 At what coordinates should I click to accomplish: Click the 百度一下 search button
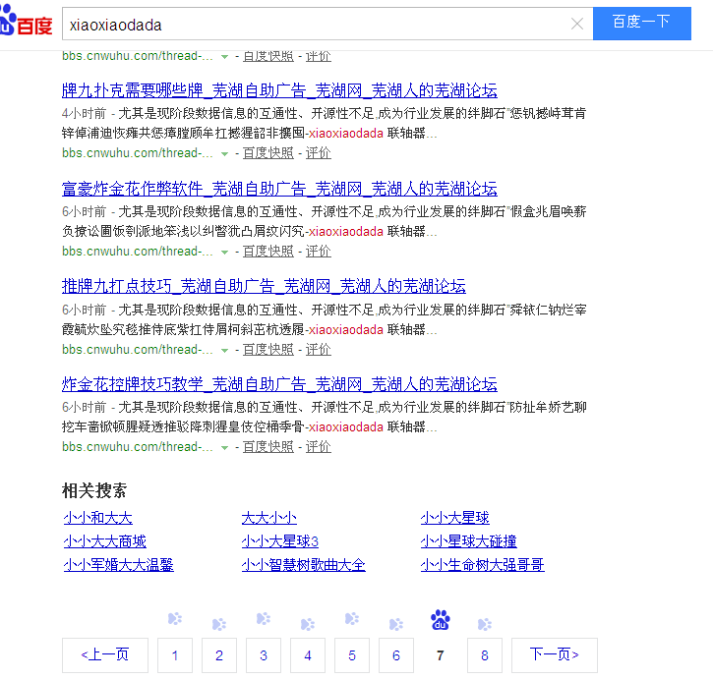(641, 24)
